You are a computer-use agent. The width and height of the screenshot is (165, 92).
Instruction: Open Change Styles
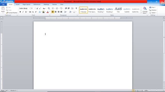pyautogui.click(x=145, y=10)
